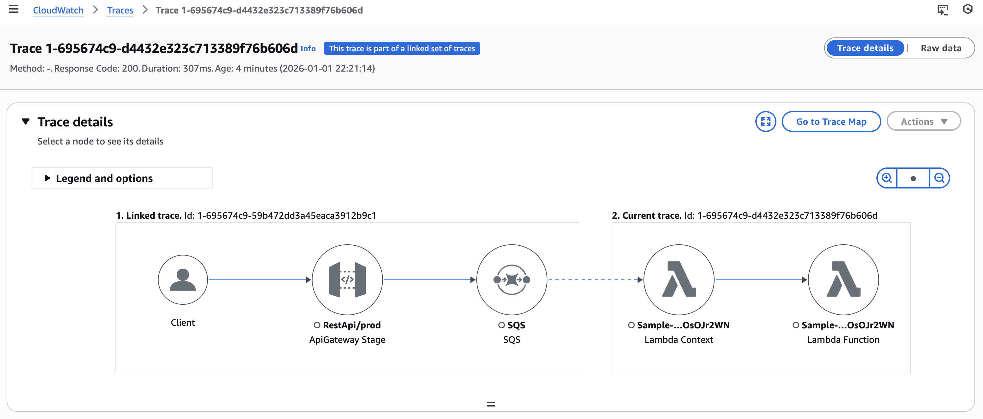Click the panel resize handle at bottom
This screenshot has width=983, height=419.
(x=491, y=404)
